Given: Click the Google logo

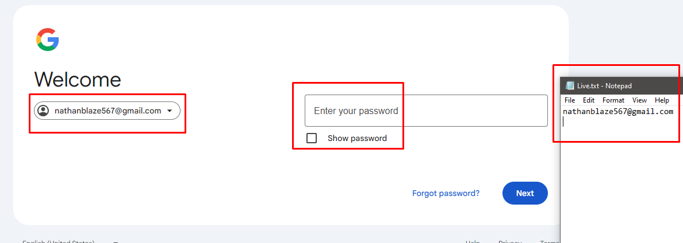Looking at the screenshot, I should [48, 40].
